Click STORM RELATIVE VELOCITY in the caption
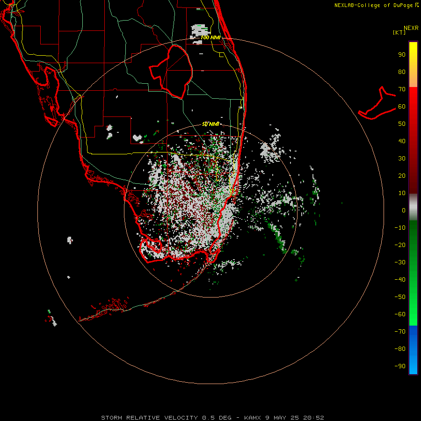The image size is (421, 421). click(x=149, y=418)
